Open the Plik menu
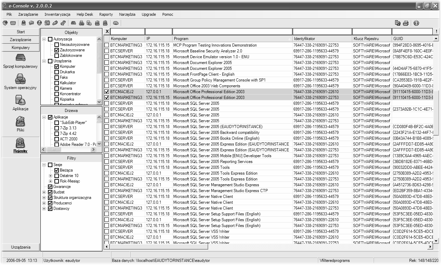Screen dimensions: 441x265 click(9, 14)
